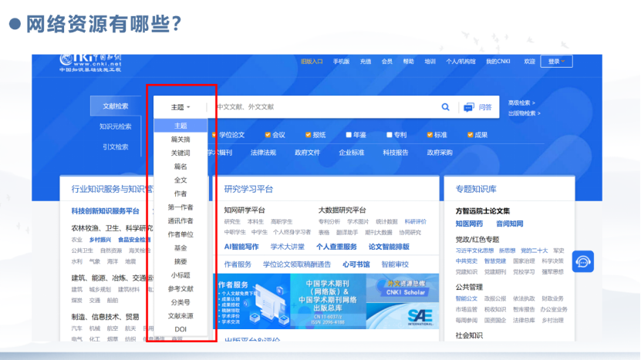Open the 高级检索 link
The image size is (641, 360).
click(x=521, y=103)
